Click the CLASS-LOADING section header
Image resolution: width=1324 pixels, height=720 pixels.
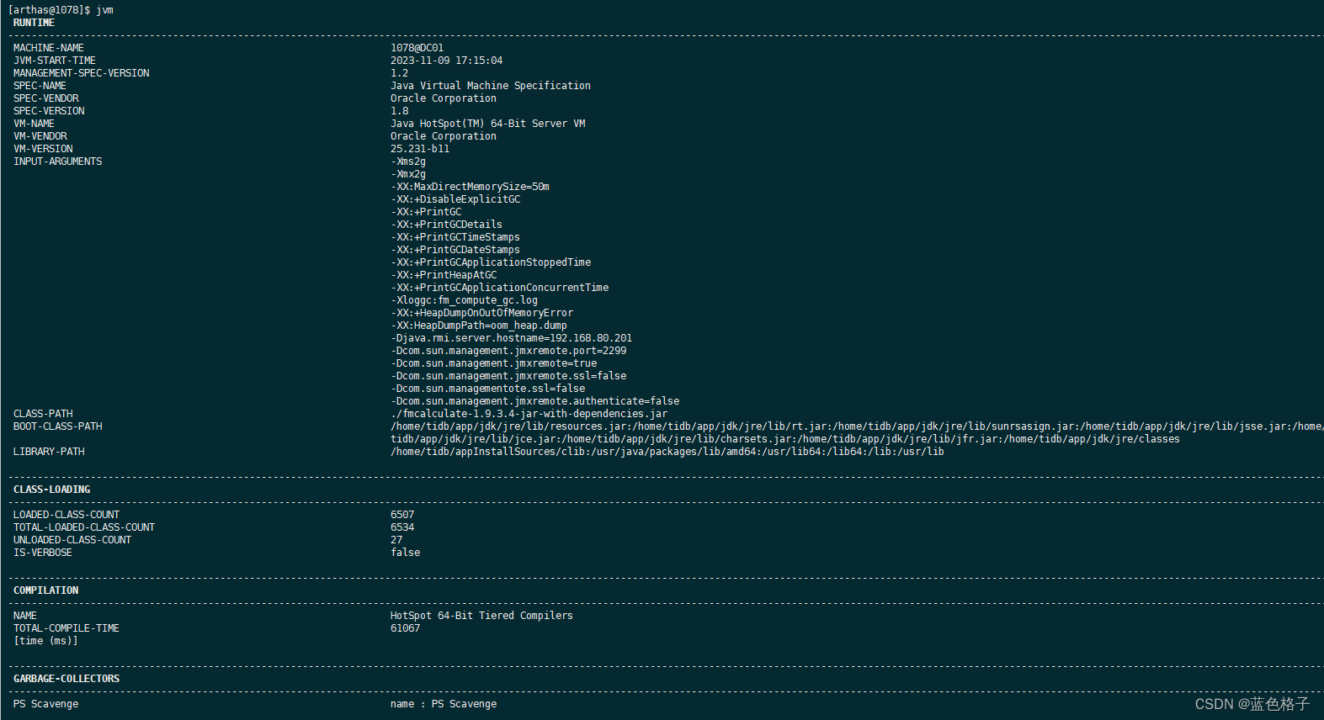(52, 490)
